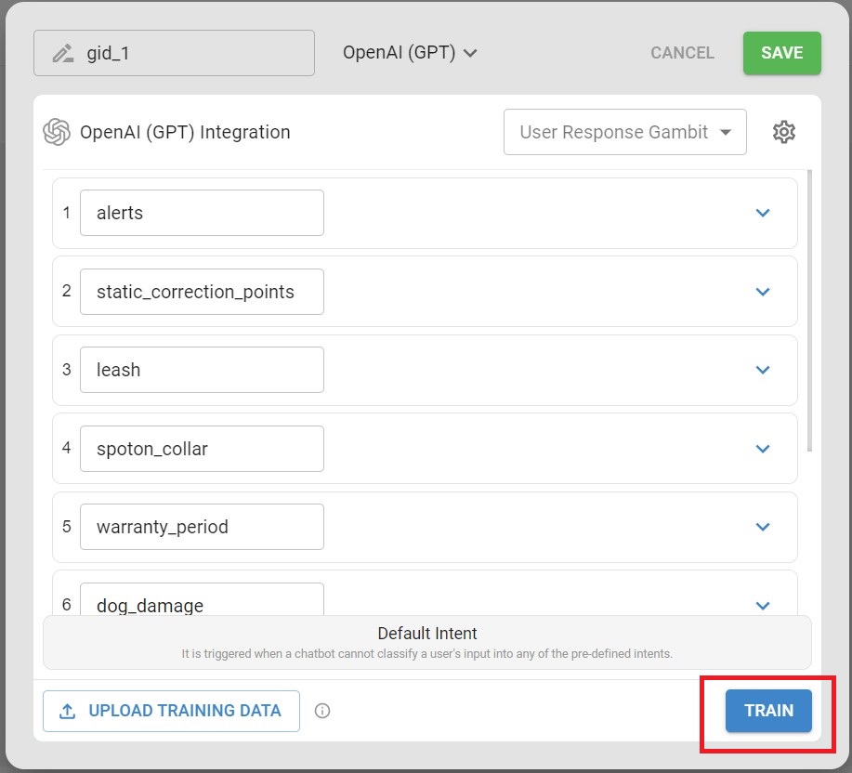
Task: Expand the dog_damage intent chevron
Action: [763, 606]
